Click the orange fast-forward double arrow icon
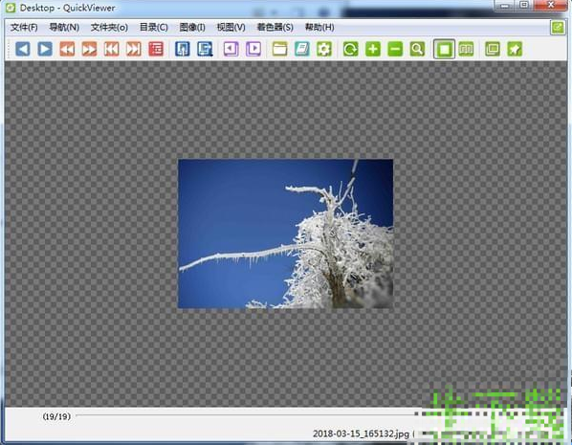This screenshot has height=445, width=572. click(89, 49)
